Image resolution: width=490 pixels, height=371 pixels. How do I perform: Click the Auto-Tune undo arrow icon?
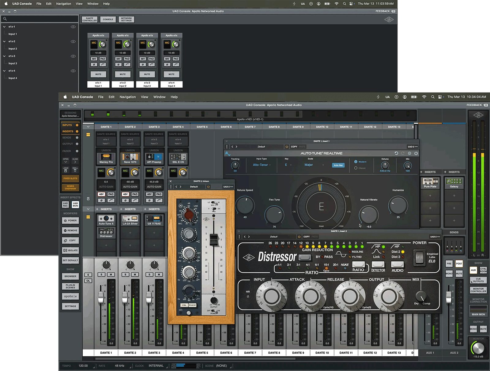click(396, 153)
